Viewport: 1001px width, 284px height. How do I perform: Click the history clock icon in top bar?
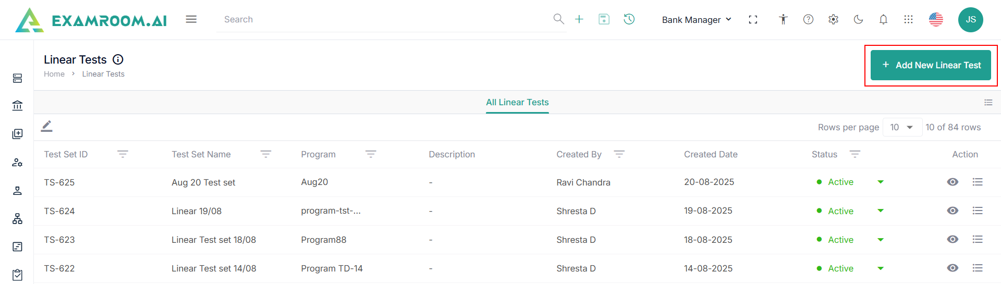629,19
